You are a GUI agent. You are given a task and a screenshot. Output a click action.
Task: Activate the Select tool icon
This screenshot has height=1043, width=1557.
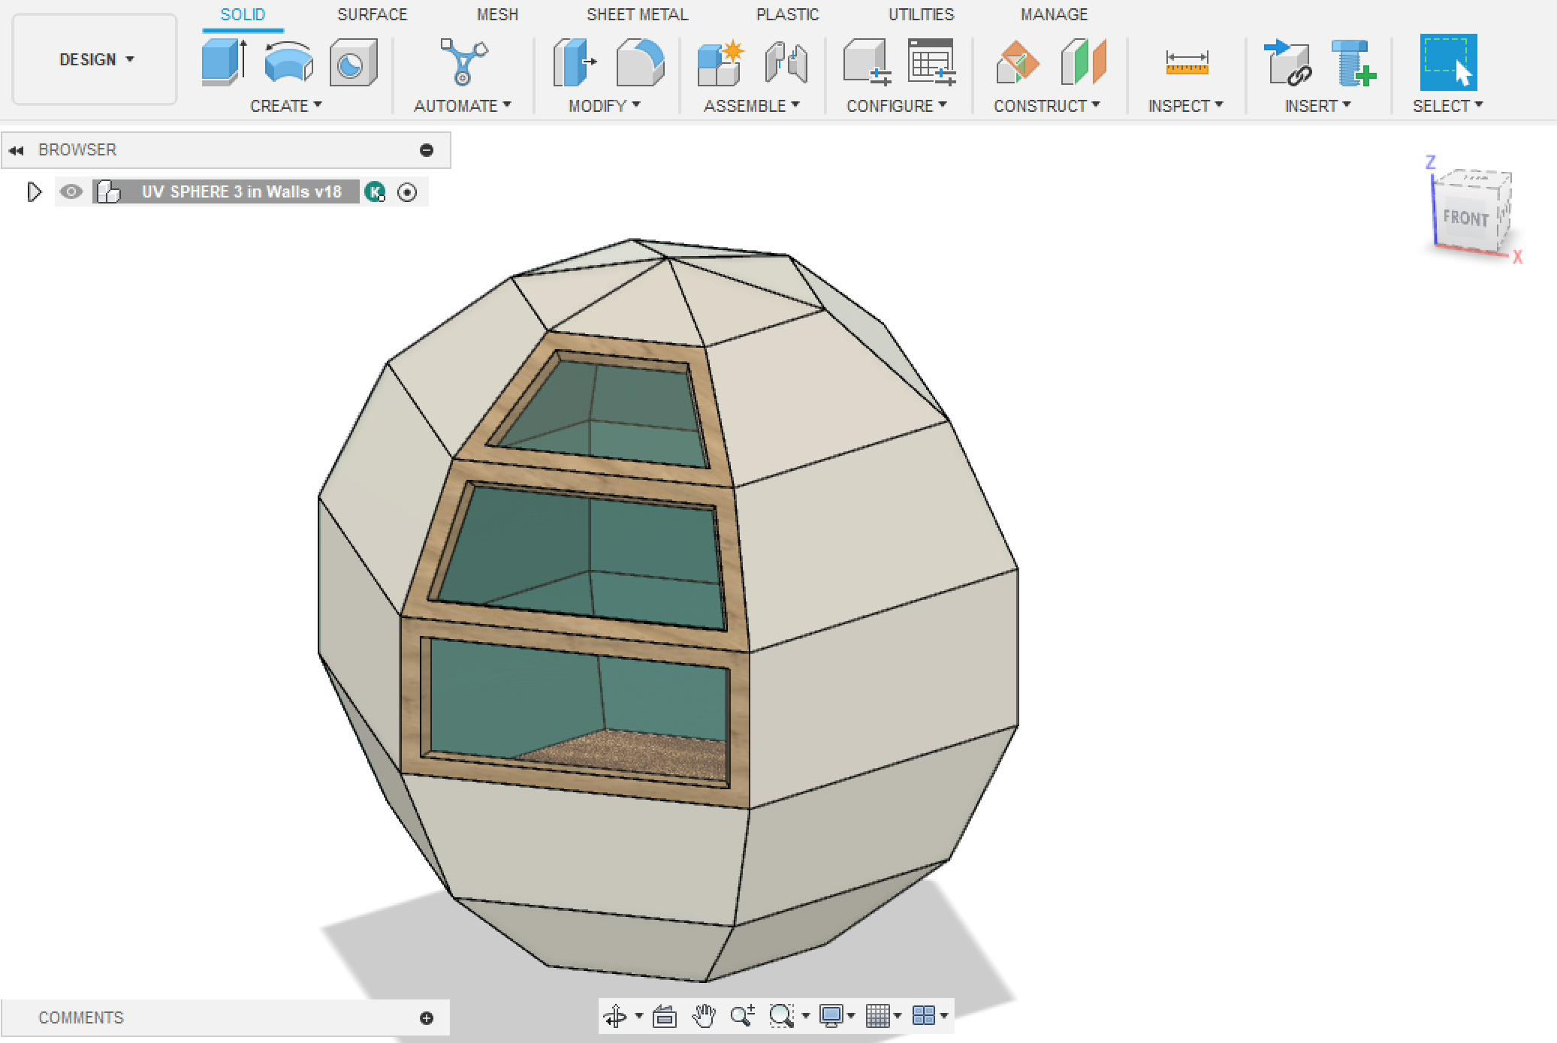coord(1448,62)
